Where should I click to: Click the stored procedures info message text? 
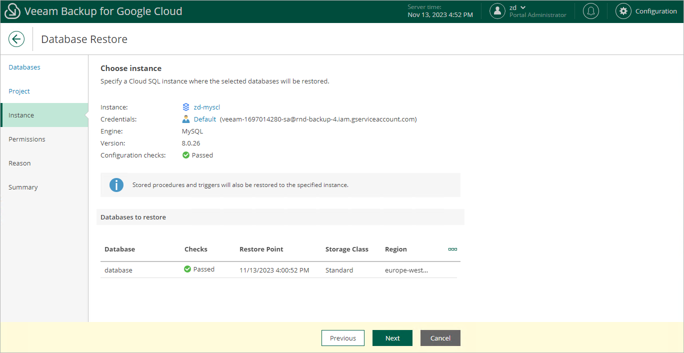[x=240, y=185]
